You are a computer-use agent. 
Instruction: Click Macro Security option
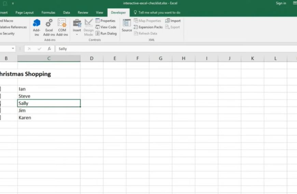click(x=7, y=33)
